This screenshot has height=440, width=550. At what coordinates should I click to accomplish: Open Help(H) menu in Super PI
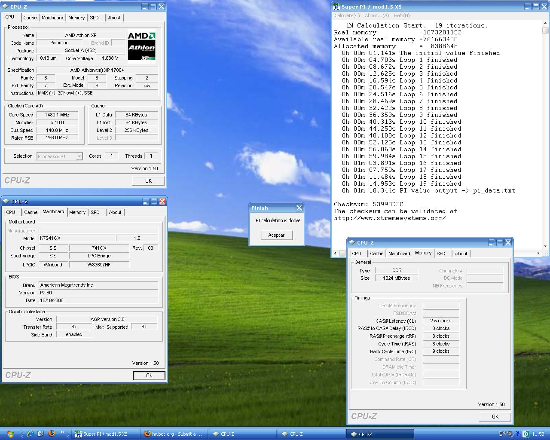point(402,15)
